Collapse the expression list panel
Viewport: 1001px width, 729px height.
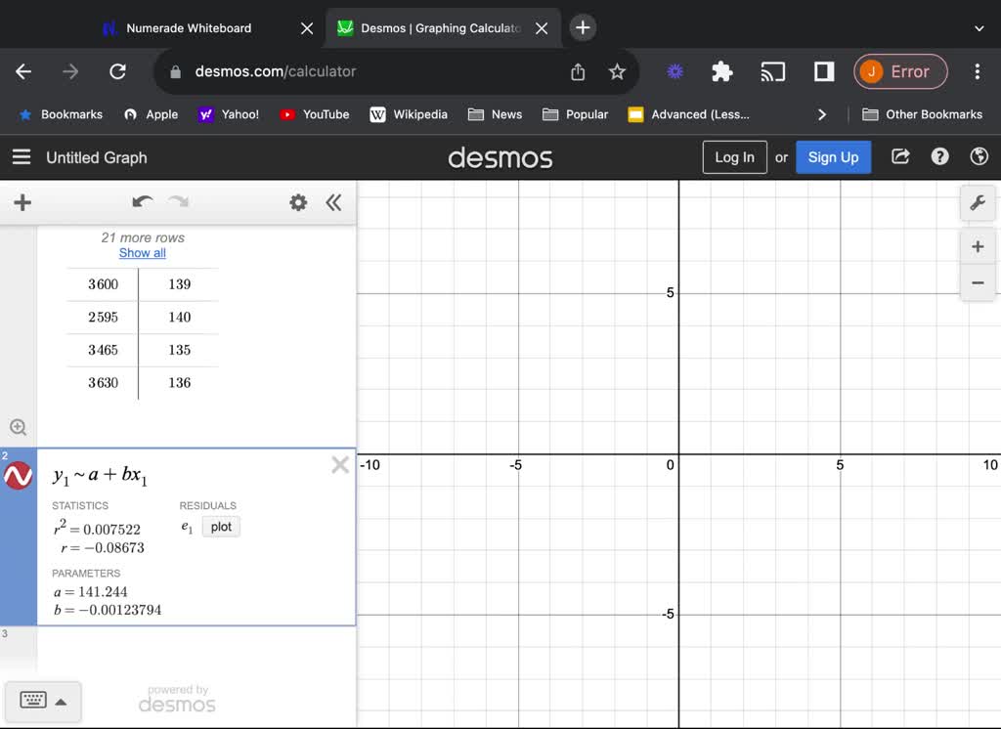pyautogui.click(x=334, y=202)
